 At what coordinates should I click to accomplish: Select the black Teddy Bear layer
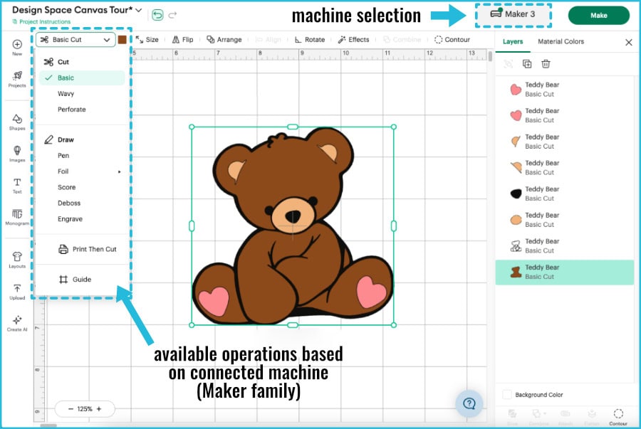coord(565,194)
